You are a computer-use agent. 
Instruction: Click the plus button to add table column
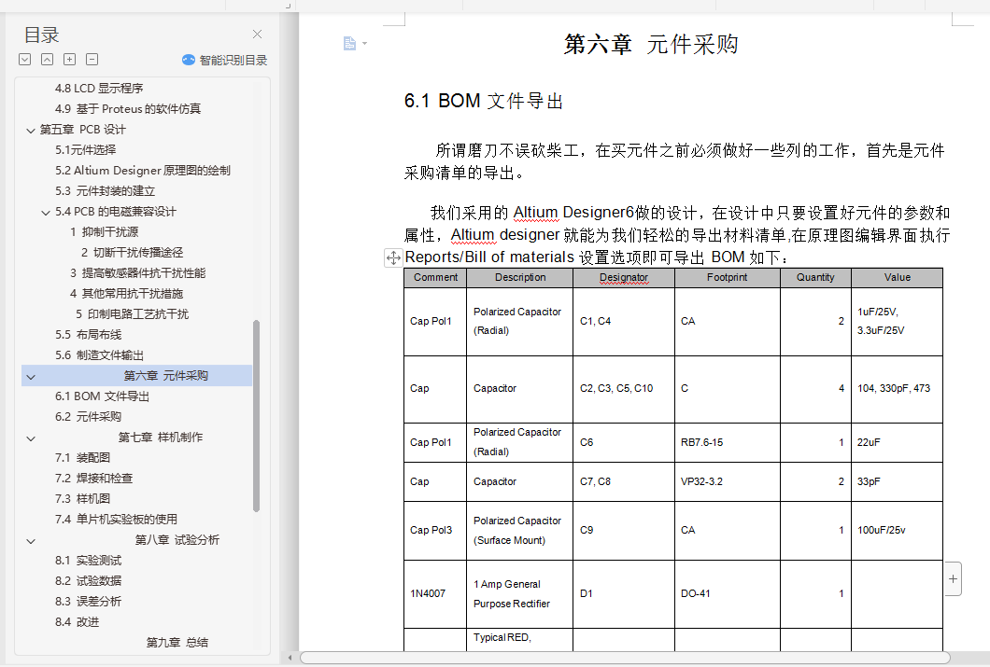[x=953, y=578]
